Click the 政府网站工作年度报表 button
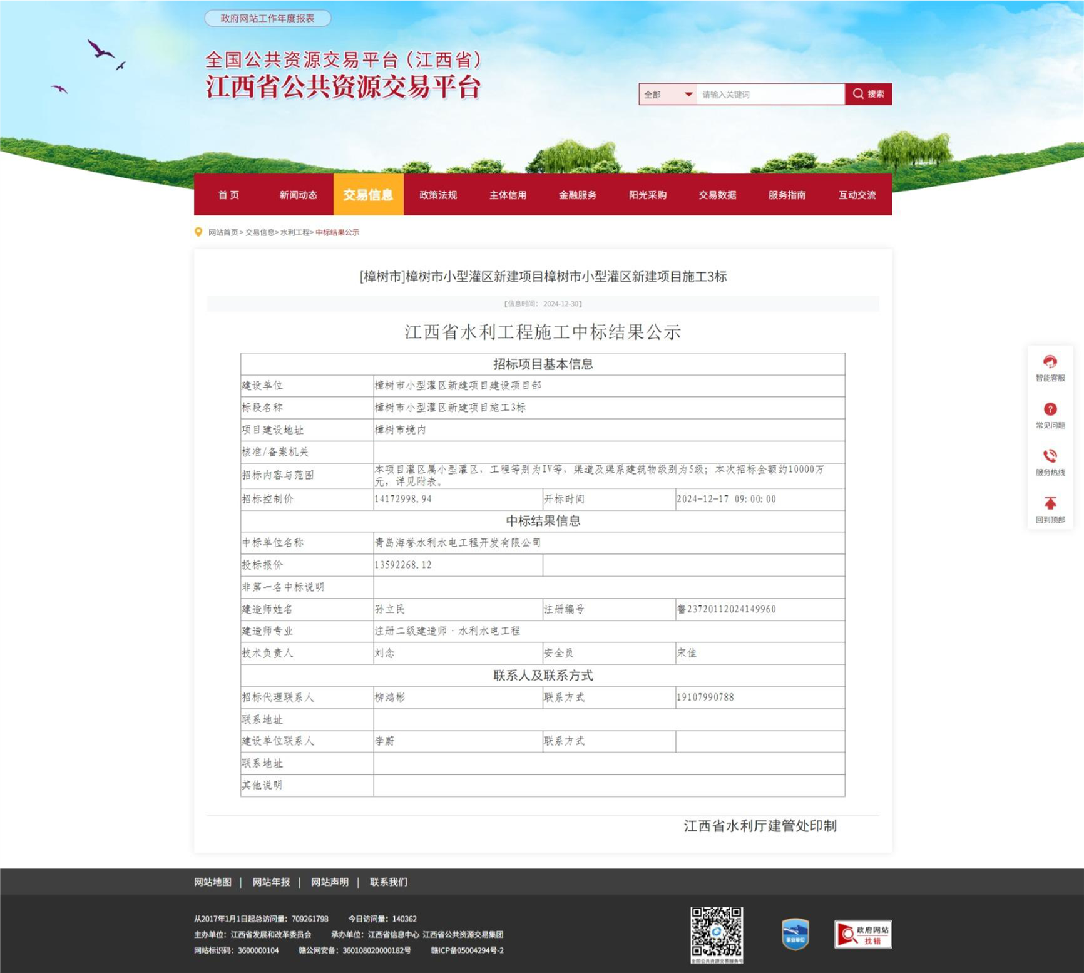Screen dimensions: 1084x973 pyautogui.click(x=267, y=19)
